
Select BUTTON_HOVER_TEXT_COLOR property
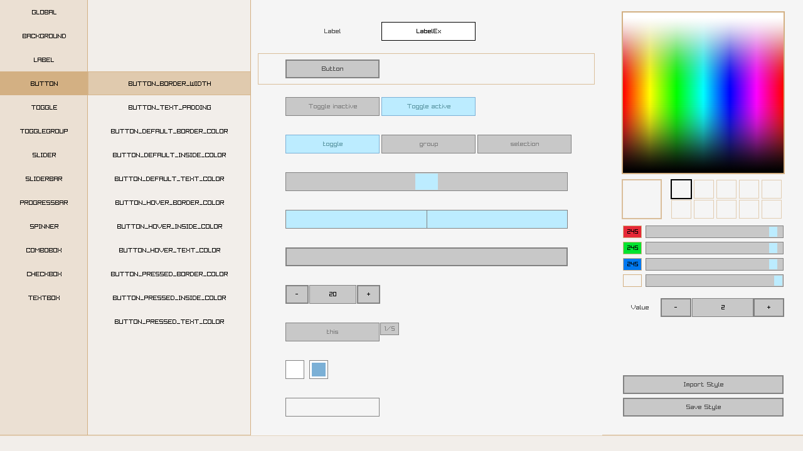tap(169, 251)
